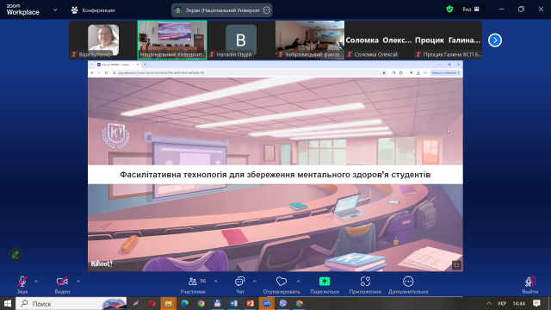551x310 pixels.
Task: Select Наталія Овдій participant tile
Action: tap(241, 40)
